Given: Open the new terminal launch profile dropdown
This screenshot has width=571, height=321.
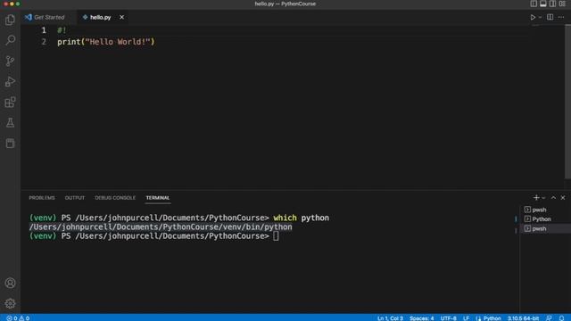Looking at the screenshot, I should pos(543,198).
